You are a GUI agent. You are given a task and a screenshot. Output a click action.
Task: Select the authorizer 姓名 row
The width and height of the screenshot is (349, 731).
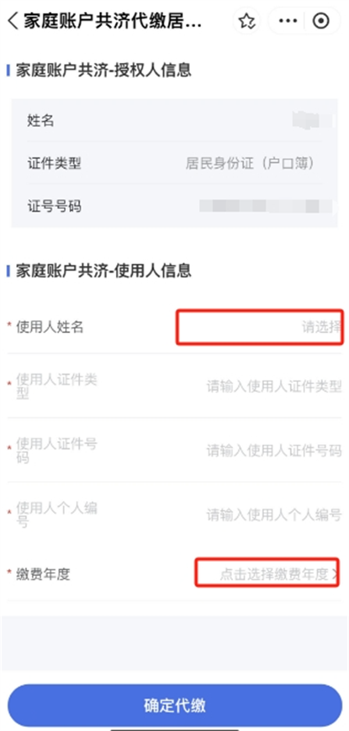[x=174, y=121]
